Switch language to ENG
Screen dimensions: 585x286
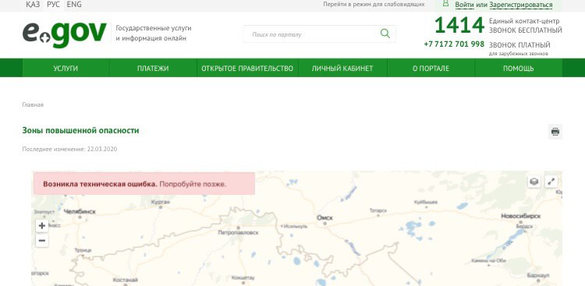(x=74, y=5)
